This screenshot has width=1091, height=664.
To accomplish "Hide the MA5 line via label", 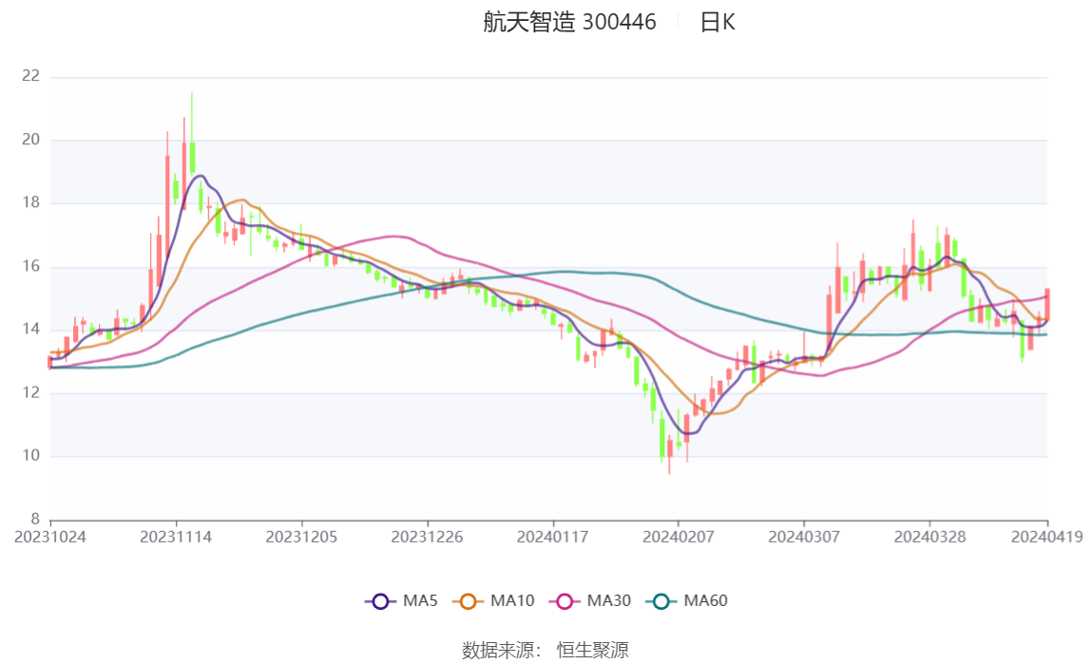I will click(x=420, y=600).
